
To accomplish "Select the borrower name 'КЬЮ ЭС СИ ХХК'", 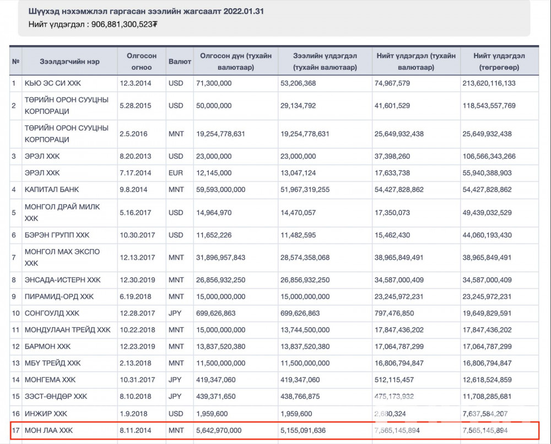I will (x=53, y=83).
